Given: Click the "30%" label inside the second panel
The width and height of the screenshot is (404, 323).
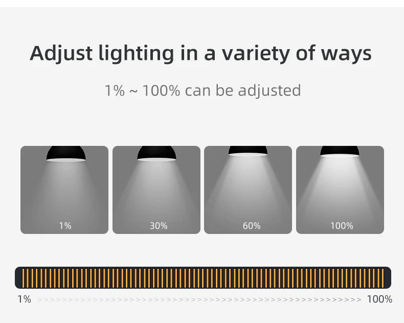Looking at the screenshot, I should pos(159,226).
